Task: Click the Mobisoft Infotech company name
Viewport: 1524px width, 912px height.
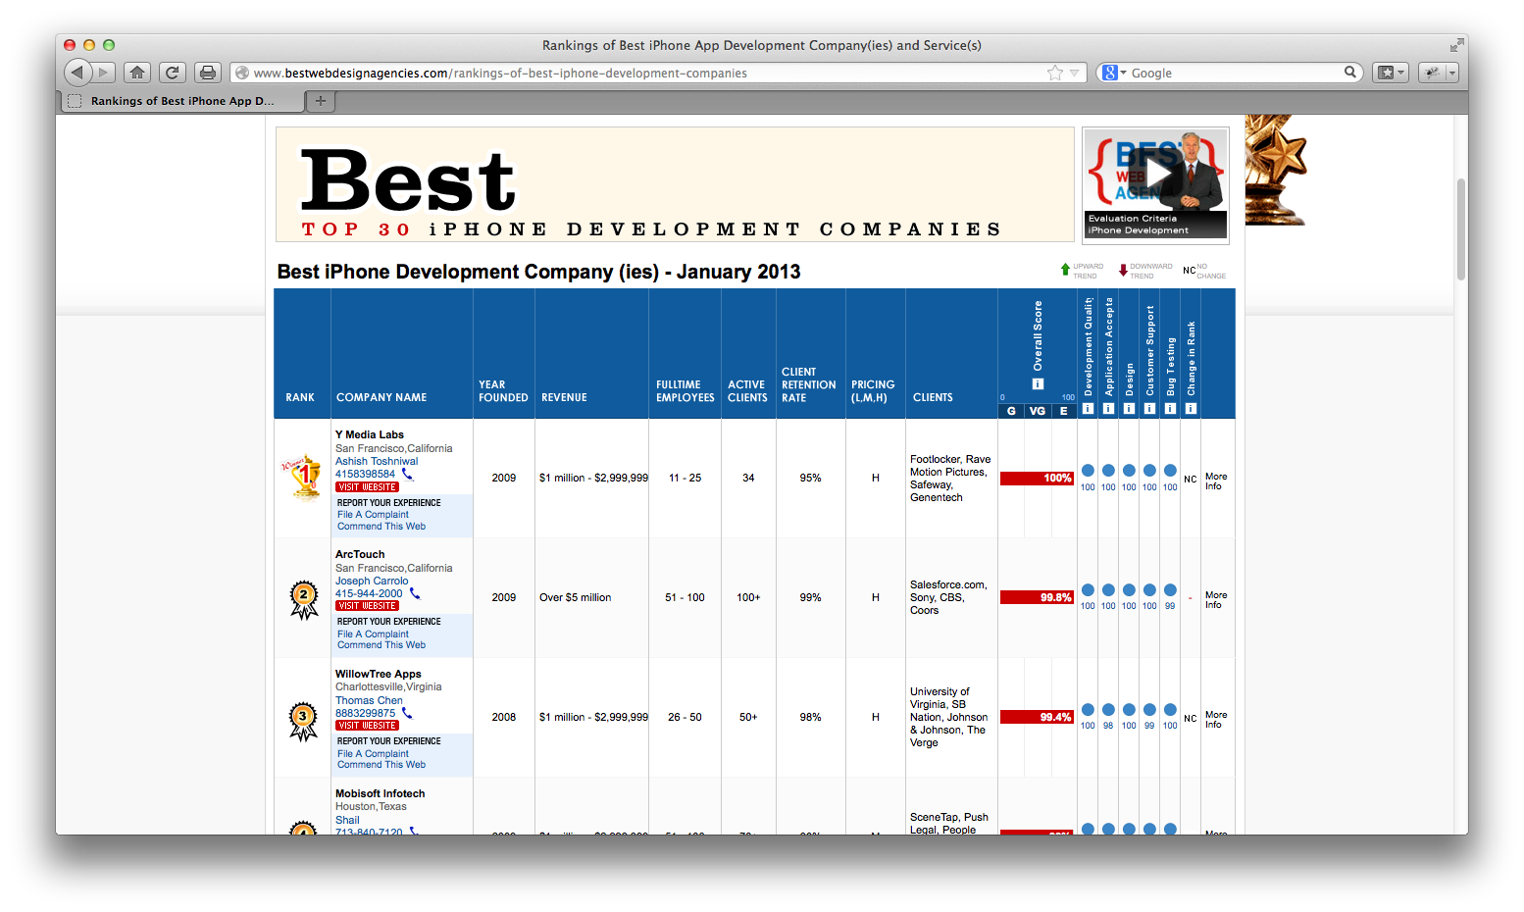Action: (381, 793)
